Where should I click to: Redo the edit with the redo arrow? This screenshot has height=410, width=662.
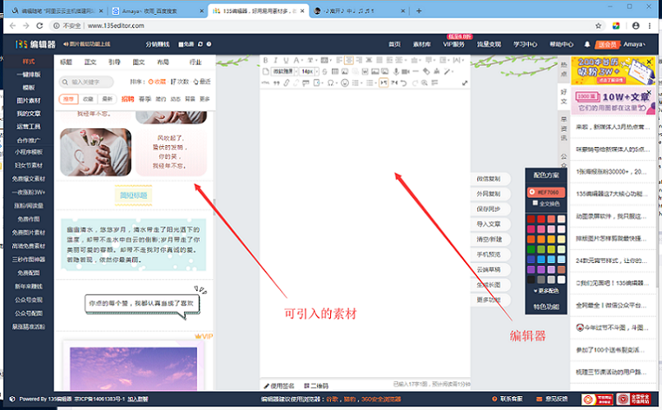415,83
